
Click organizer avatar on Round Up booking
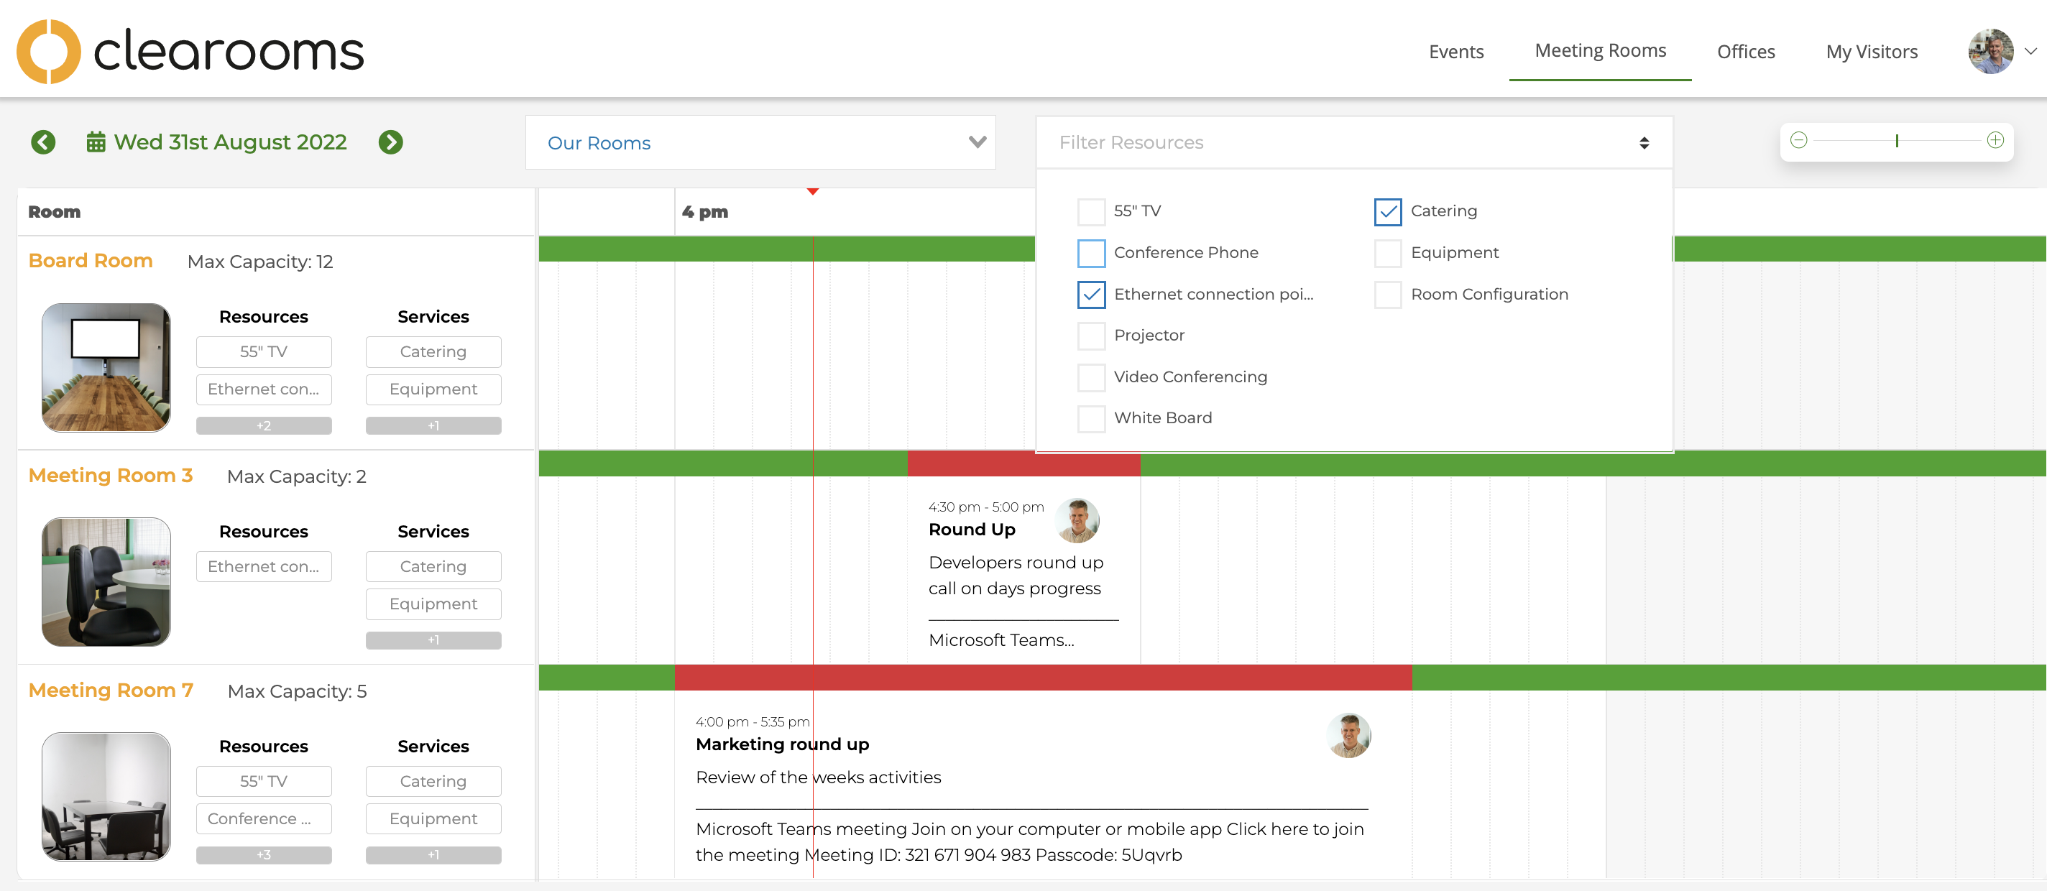tap(1077, 520)
